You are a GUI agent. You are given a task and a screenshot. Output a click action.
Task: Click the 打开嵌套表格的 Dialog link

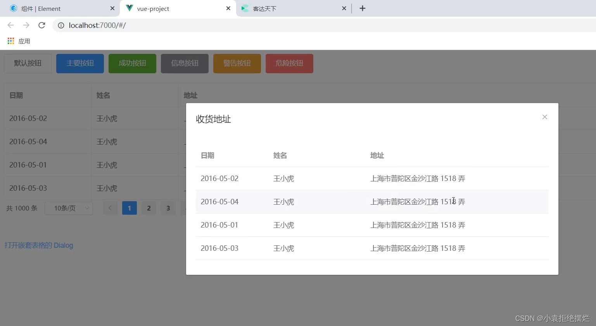(39, 245)
